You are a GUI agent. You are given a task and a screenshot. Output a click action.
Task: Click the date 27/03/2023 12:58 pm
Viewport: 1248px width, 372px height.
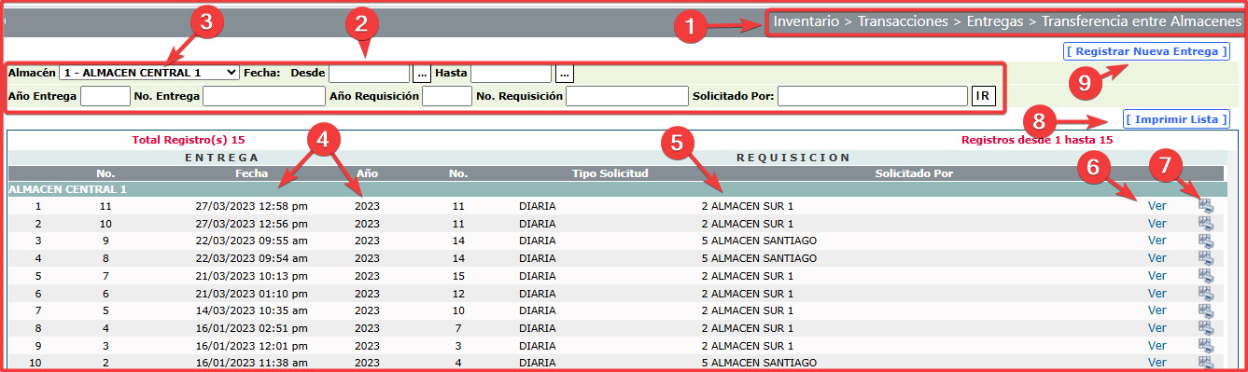pos(250,206)
